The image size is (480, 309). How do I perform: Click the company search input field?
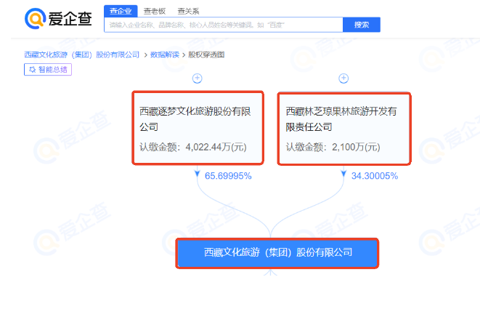click(x=224, y=25)
